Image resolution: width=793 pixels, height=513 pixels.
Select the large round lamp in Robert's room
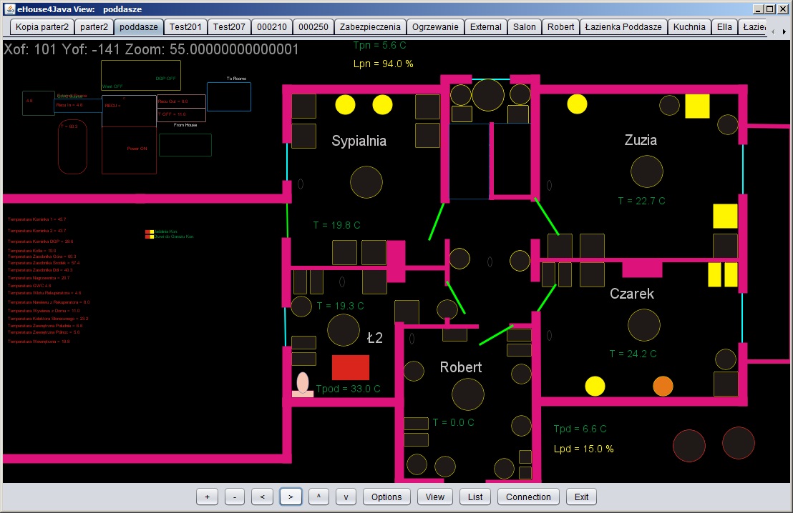pyautogui.click(x=468, y=394)
